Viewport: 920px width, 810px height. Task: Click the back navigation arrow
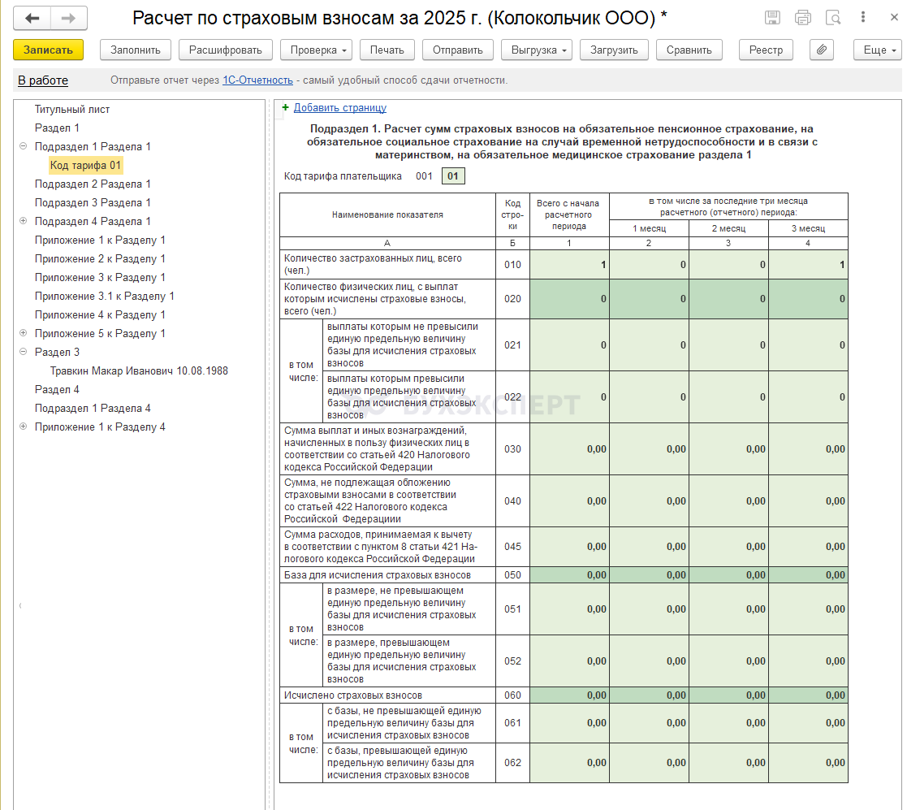pos(32,18)
